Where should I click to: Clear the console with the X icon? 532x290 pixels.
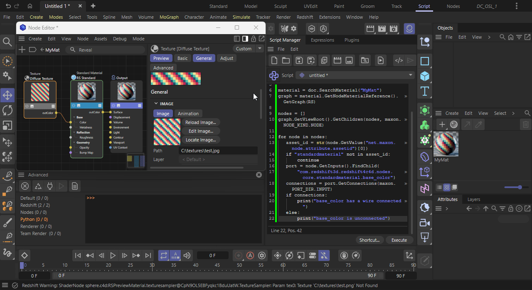pos(25,186)
